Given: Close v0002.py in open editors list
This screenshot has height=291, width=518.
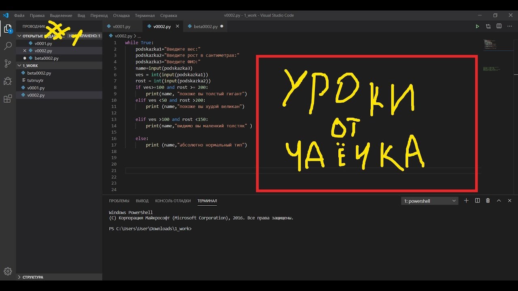Looking at the screenshot, I should click(x=25, y=51).
